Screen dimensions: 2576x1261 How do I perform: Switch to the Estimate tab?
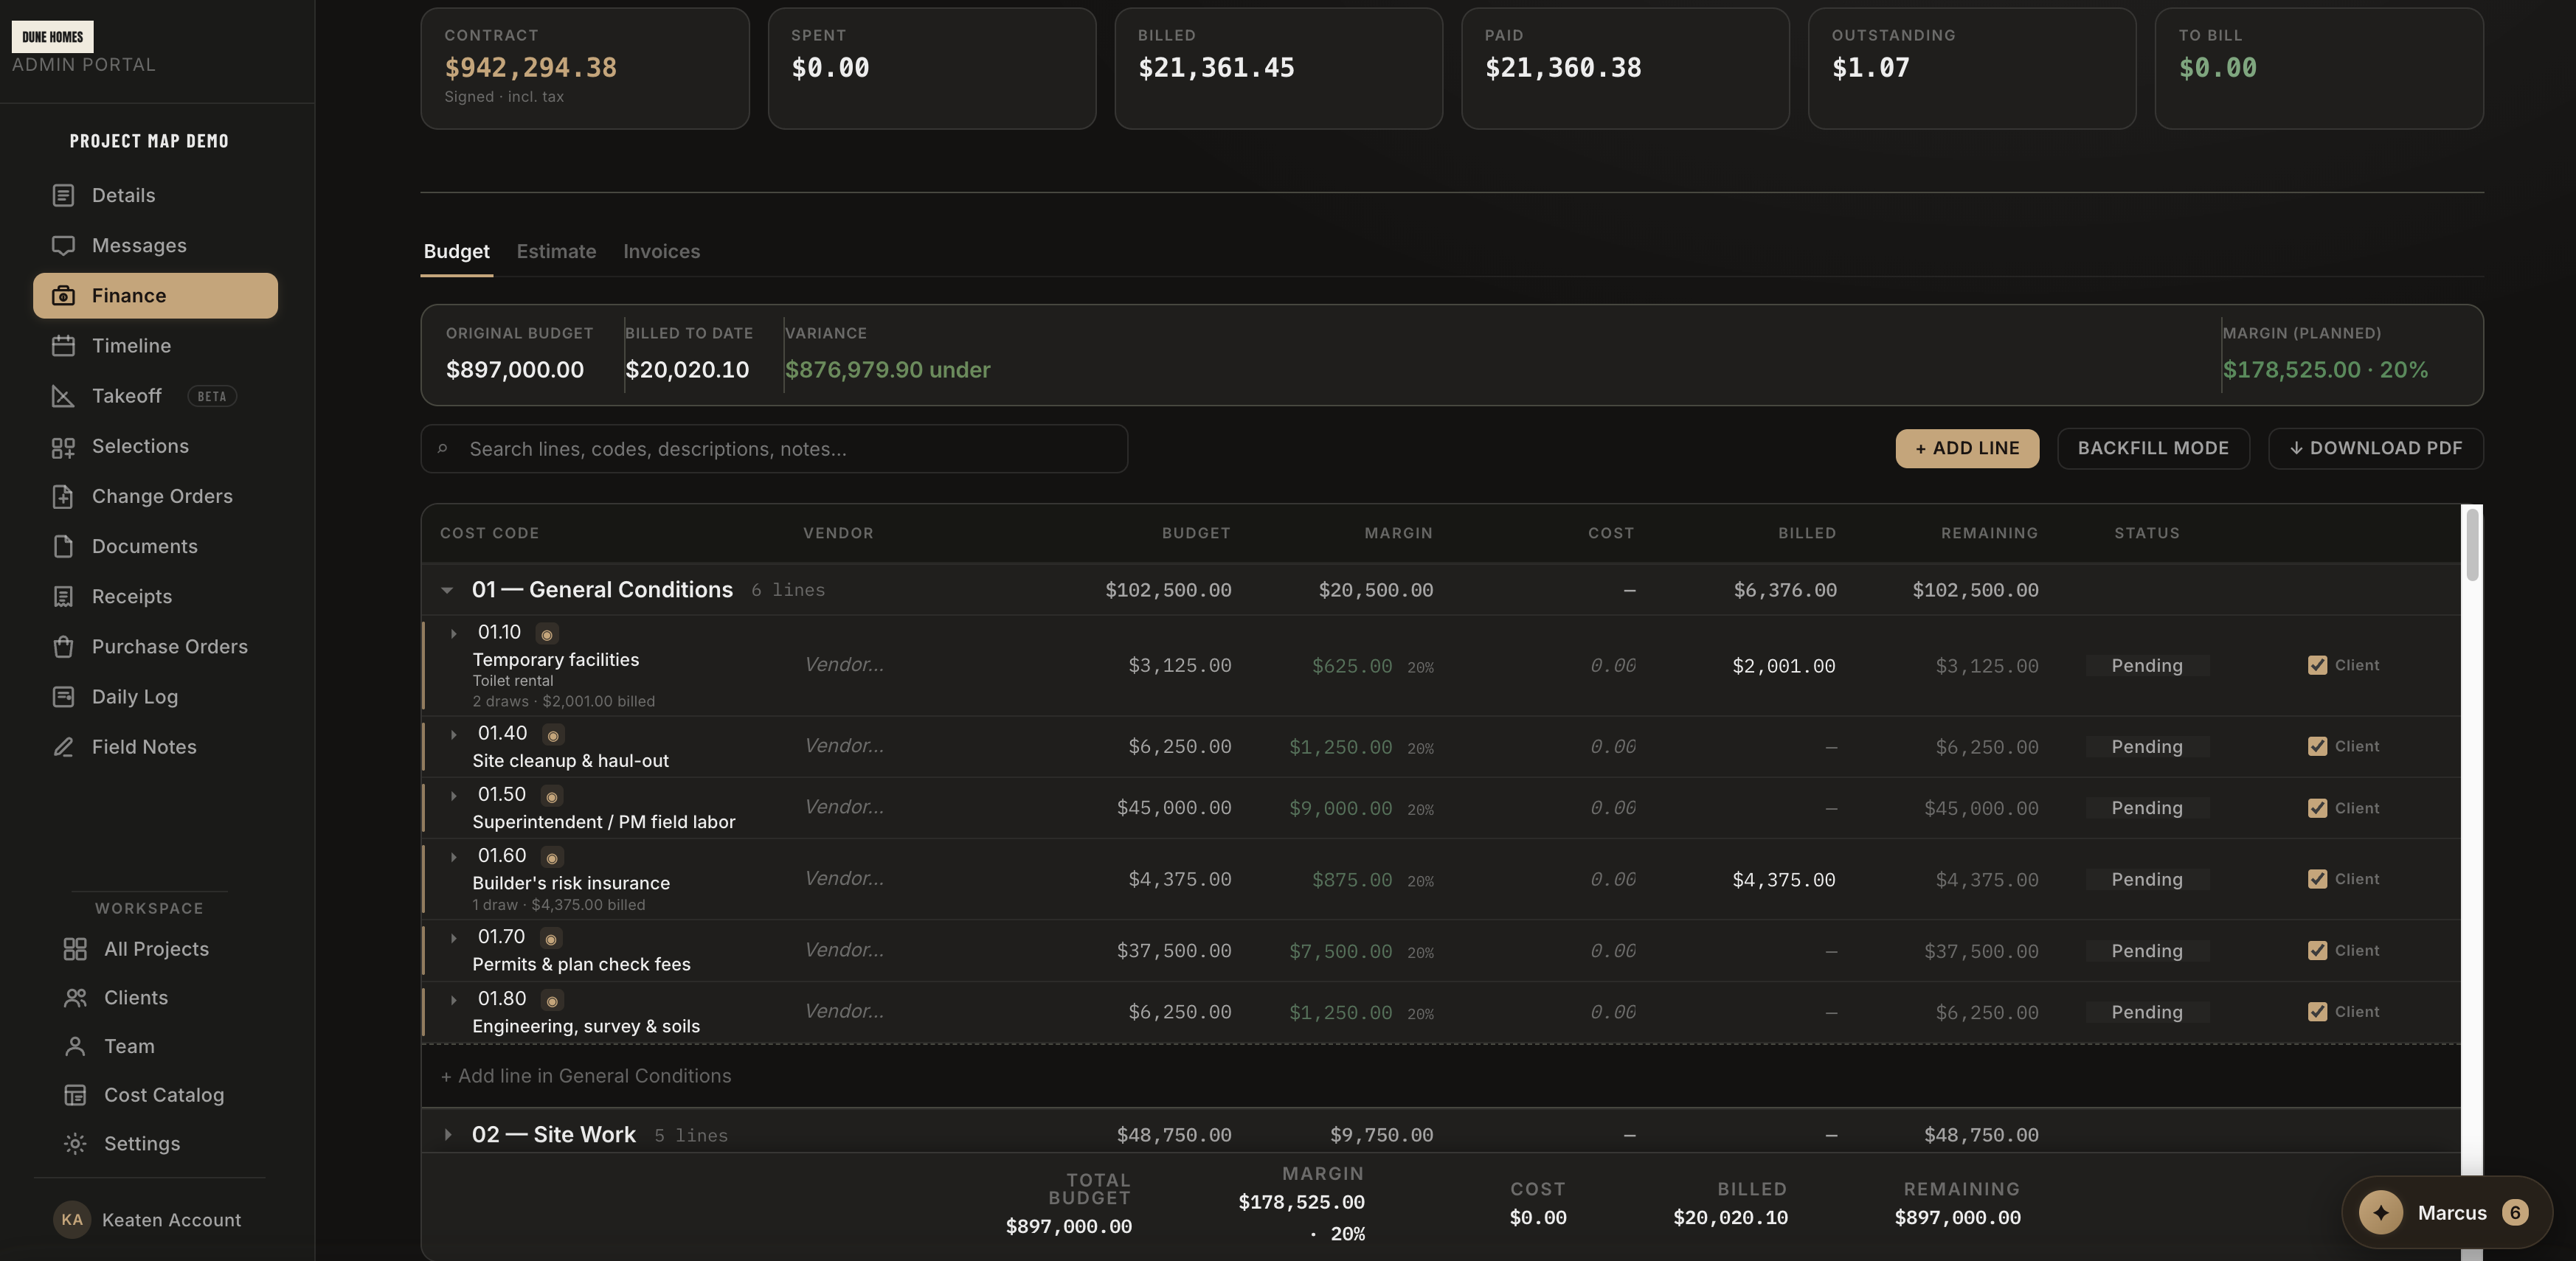pos(556,252)
